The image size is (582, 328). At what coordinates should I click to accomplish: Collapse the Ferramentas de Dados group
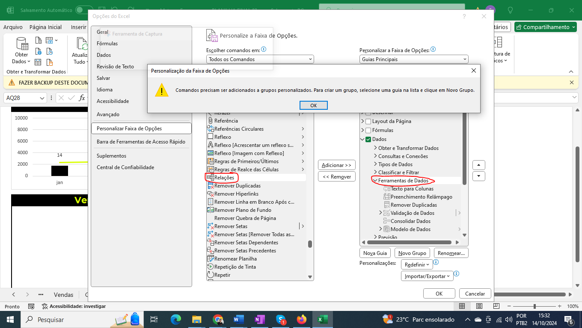point(375,181)
